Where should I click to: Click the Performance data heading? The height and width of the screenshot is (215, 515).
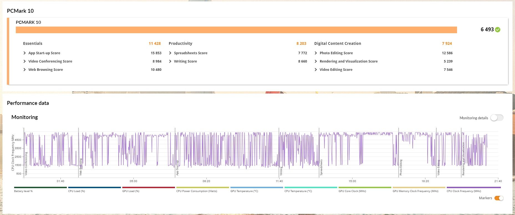28,103
